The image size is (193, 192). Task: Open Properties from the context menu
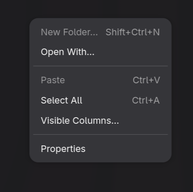point(101,149)
